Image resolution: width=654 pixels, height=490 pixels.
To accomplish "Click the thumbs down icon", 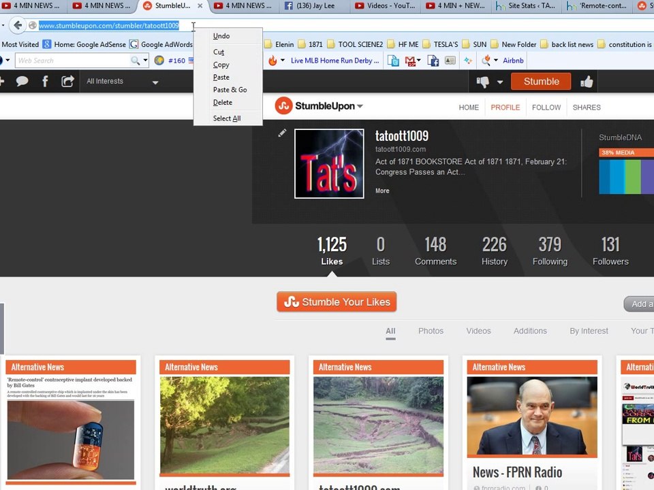I will [x=482, y=82].
